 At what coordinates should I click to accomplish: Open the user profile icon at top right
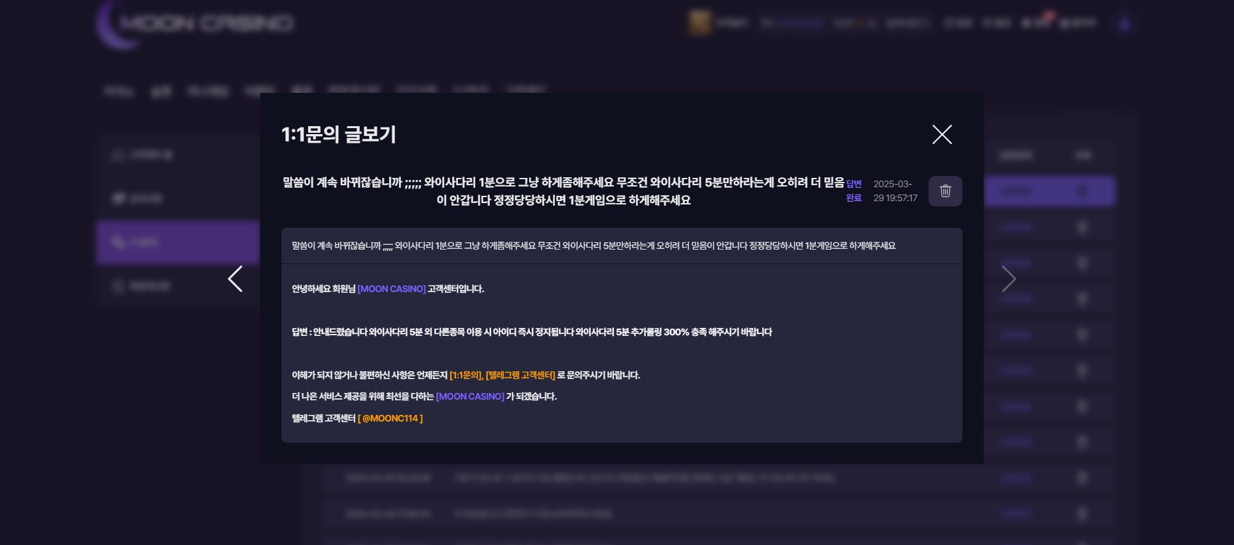1124,24
